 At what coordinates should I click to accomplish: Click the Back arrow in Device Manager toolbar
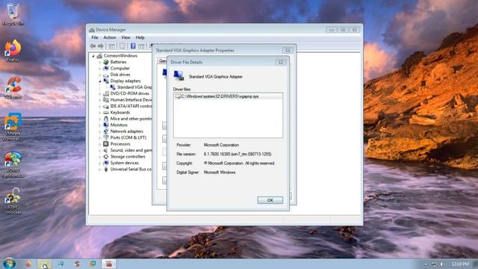pos(93,46)
